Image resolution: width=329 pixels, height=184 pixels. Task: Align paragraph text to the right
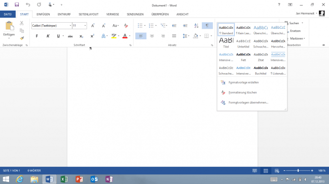pyautogui.click(x=163, y=36)
